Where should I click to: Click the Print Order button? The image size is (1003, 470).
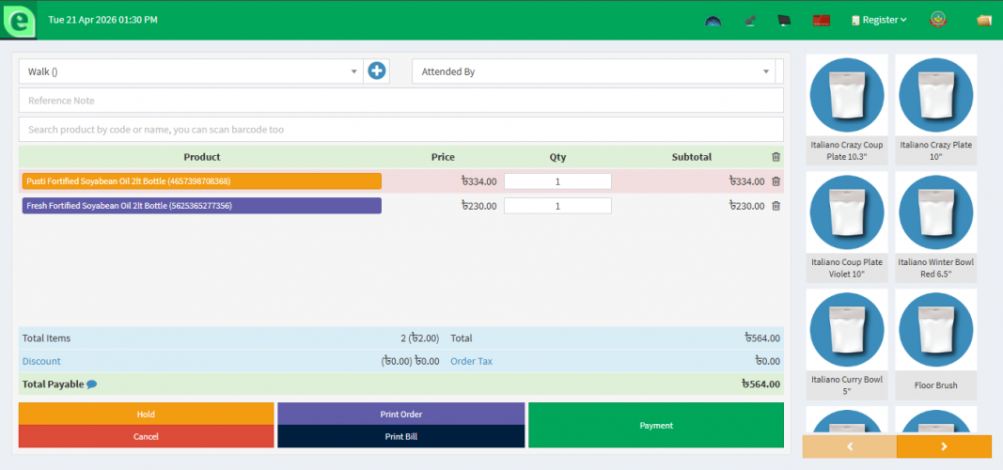click(x=401, y=414)
